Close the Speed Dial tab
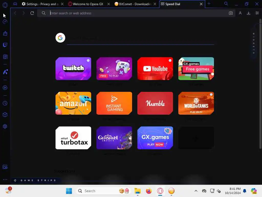The image size is (262, 197). [x=201, y=4]
